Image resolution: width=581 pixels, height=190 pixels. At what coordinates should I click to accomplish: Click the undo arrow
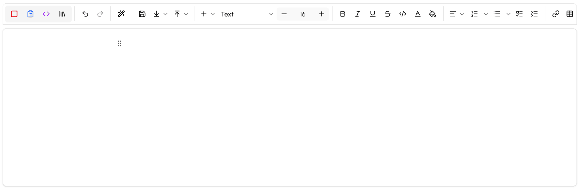85,14
